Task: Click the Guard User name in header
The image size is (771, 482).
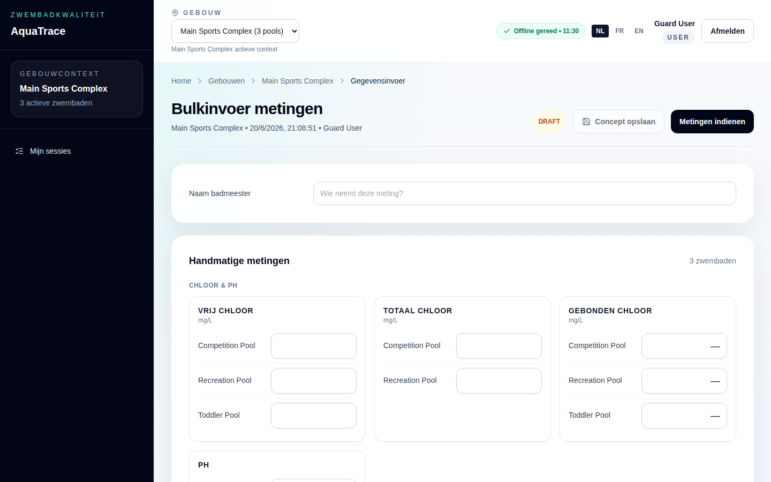Action: click(675, 24)
